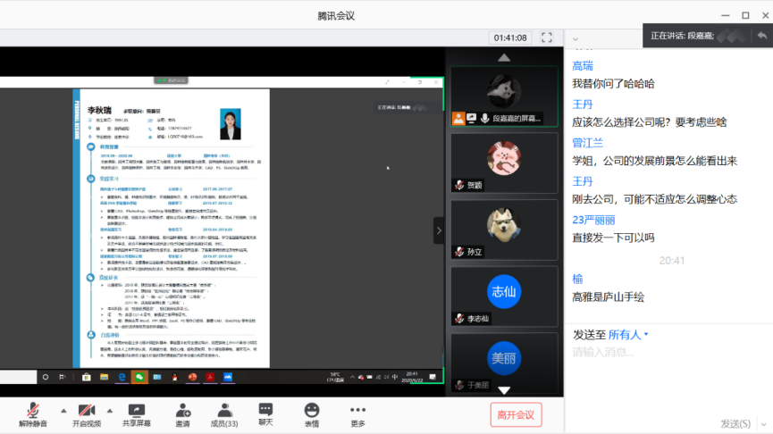Expand audio options arrow beside 解除静音
Viewport: 773px width, 434px height.
63,411
